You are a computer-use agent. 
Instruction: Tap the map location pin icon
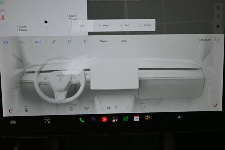tap(218, 27)
